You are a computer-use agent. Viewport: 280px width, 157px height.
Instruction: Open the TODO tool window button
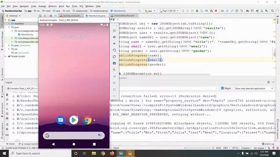coord(10,144)
